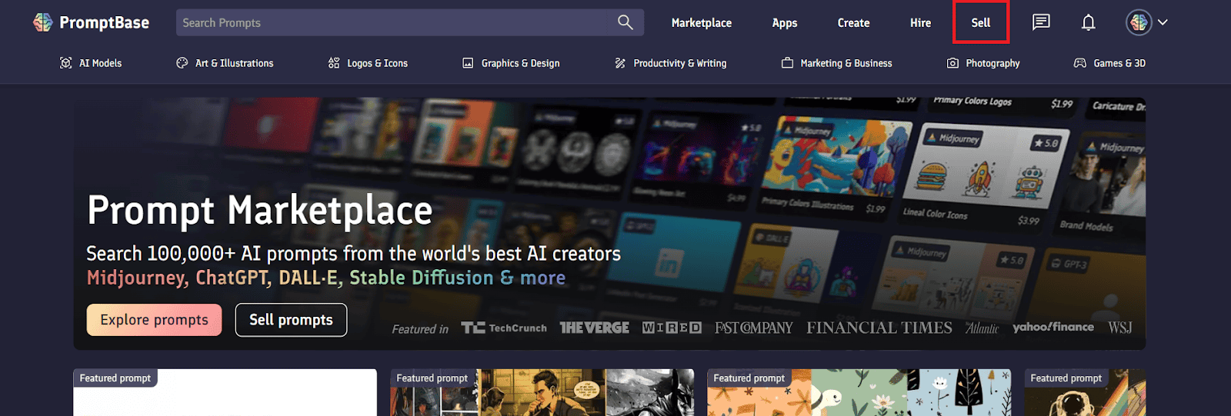Open the floral pattern featured prompt thumbnail
This screenshot has width=1231, height=416.
pos(859,392)
